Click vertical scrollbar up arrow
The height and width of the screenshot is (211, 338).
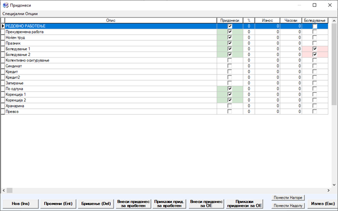coord(334,21)
